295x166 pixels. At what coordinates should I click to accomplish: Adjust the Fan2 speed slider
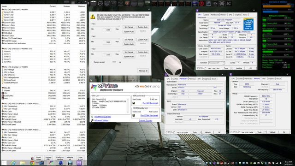(x=106, y=39)
